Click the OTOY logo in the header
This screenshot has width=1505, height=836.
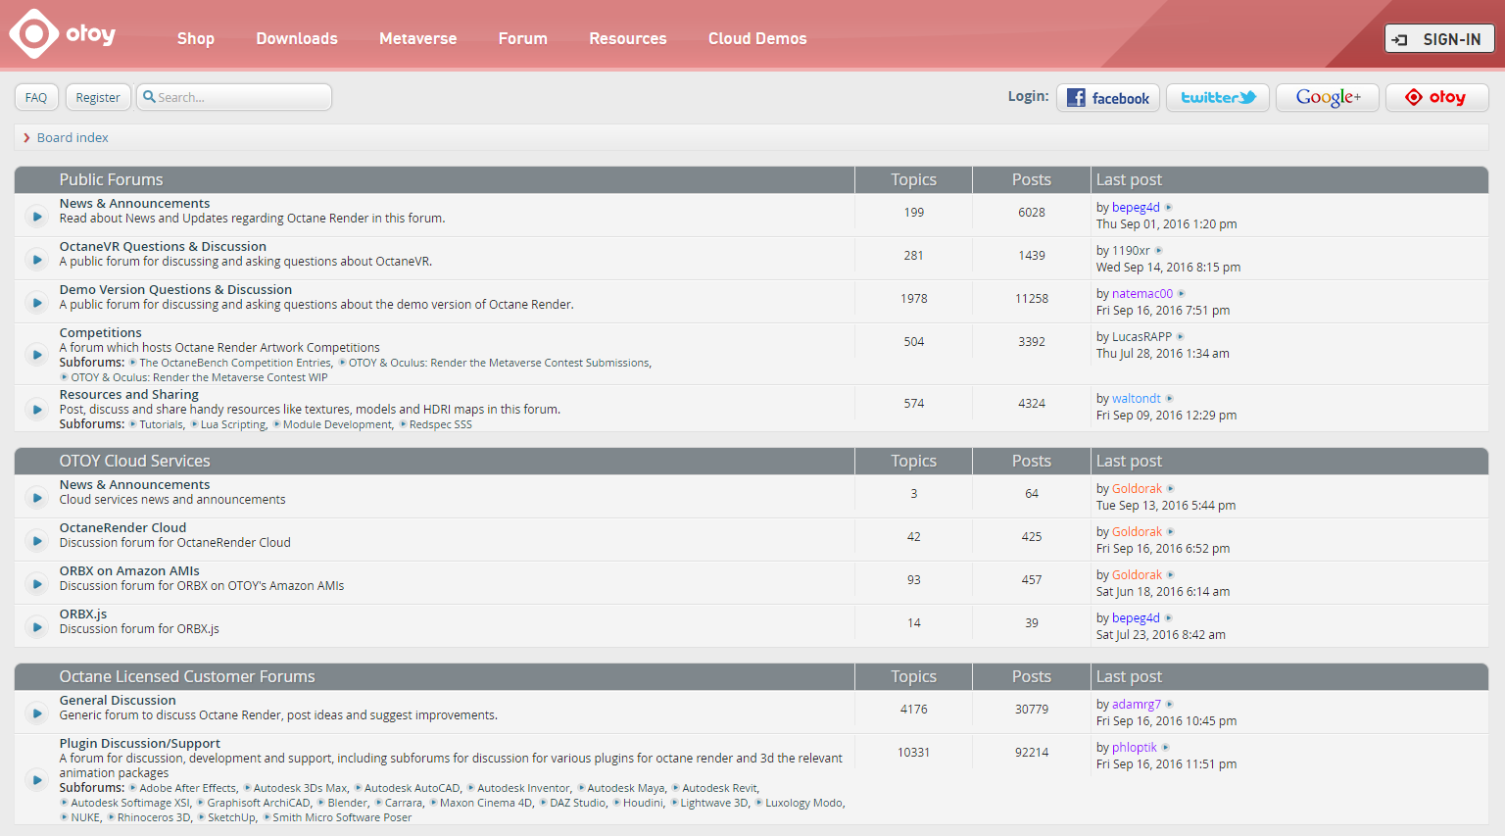click(x=63, y=34)
